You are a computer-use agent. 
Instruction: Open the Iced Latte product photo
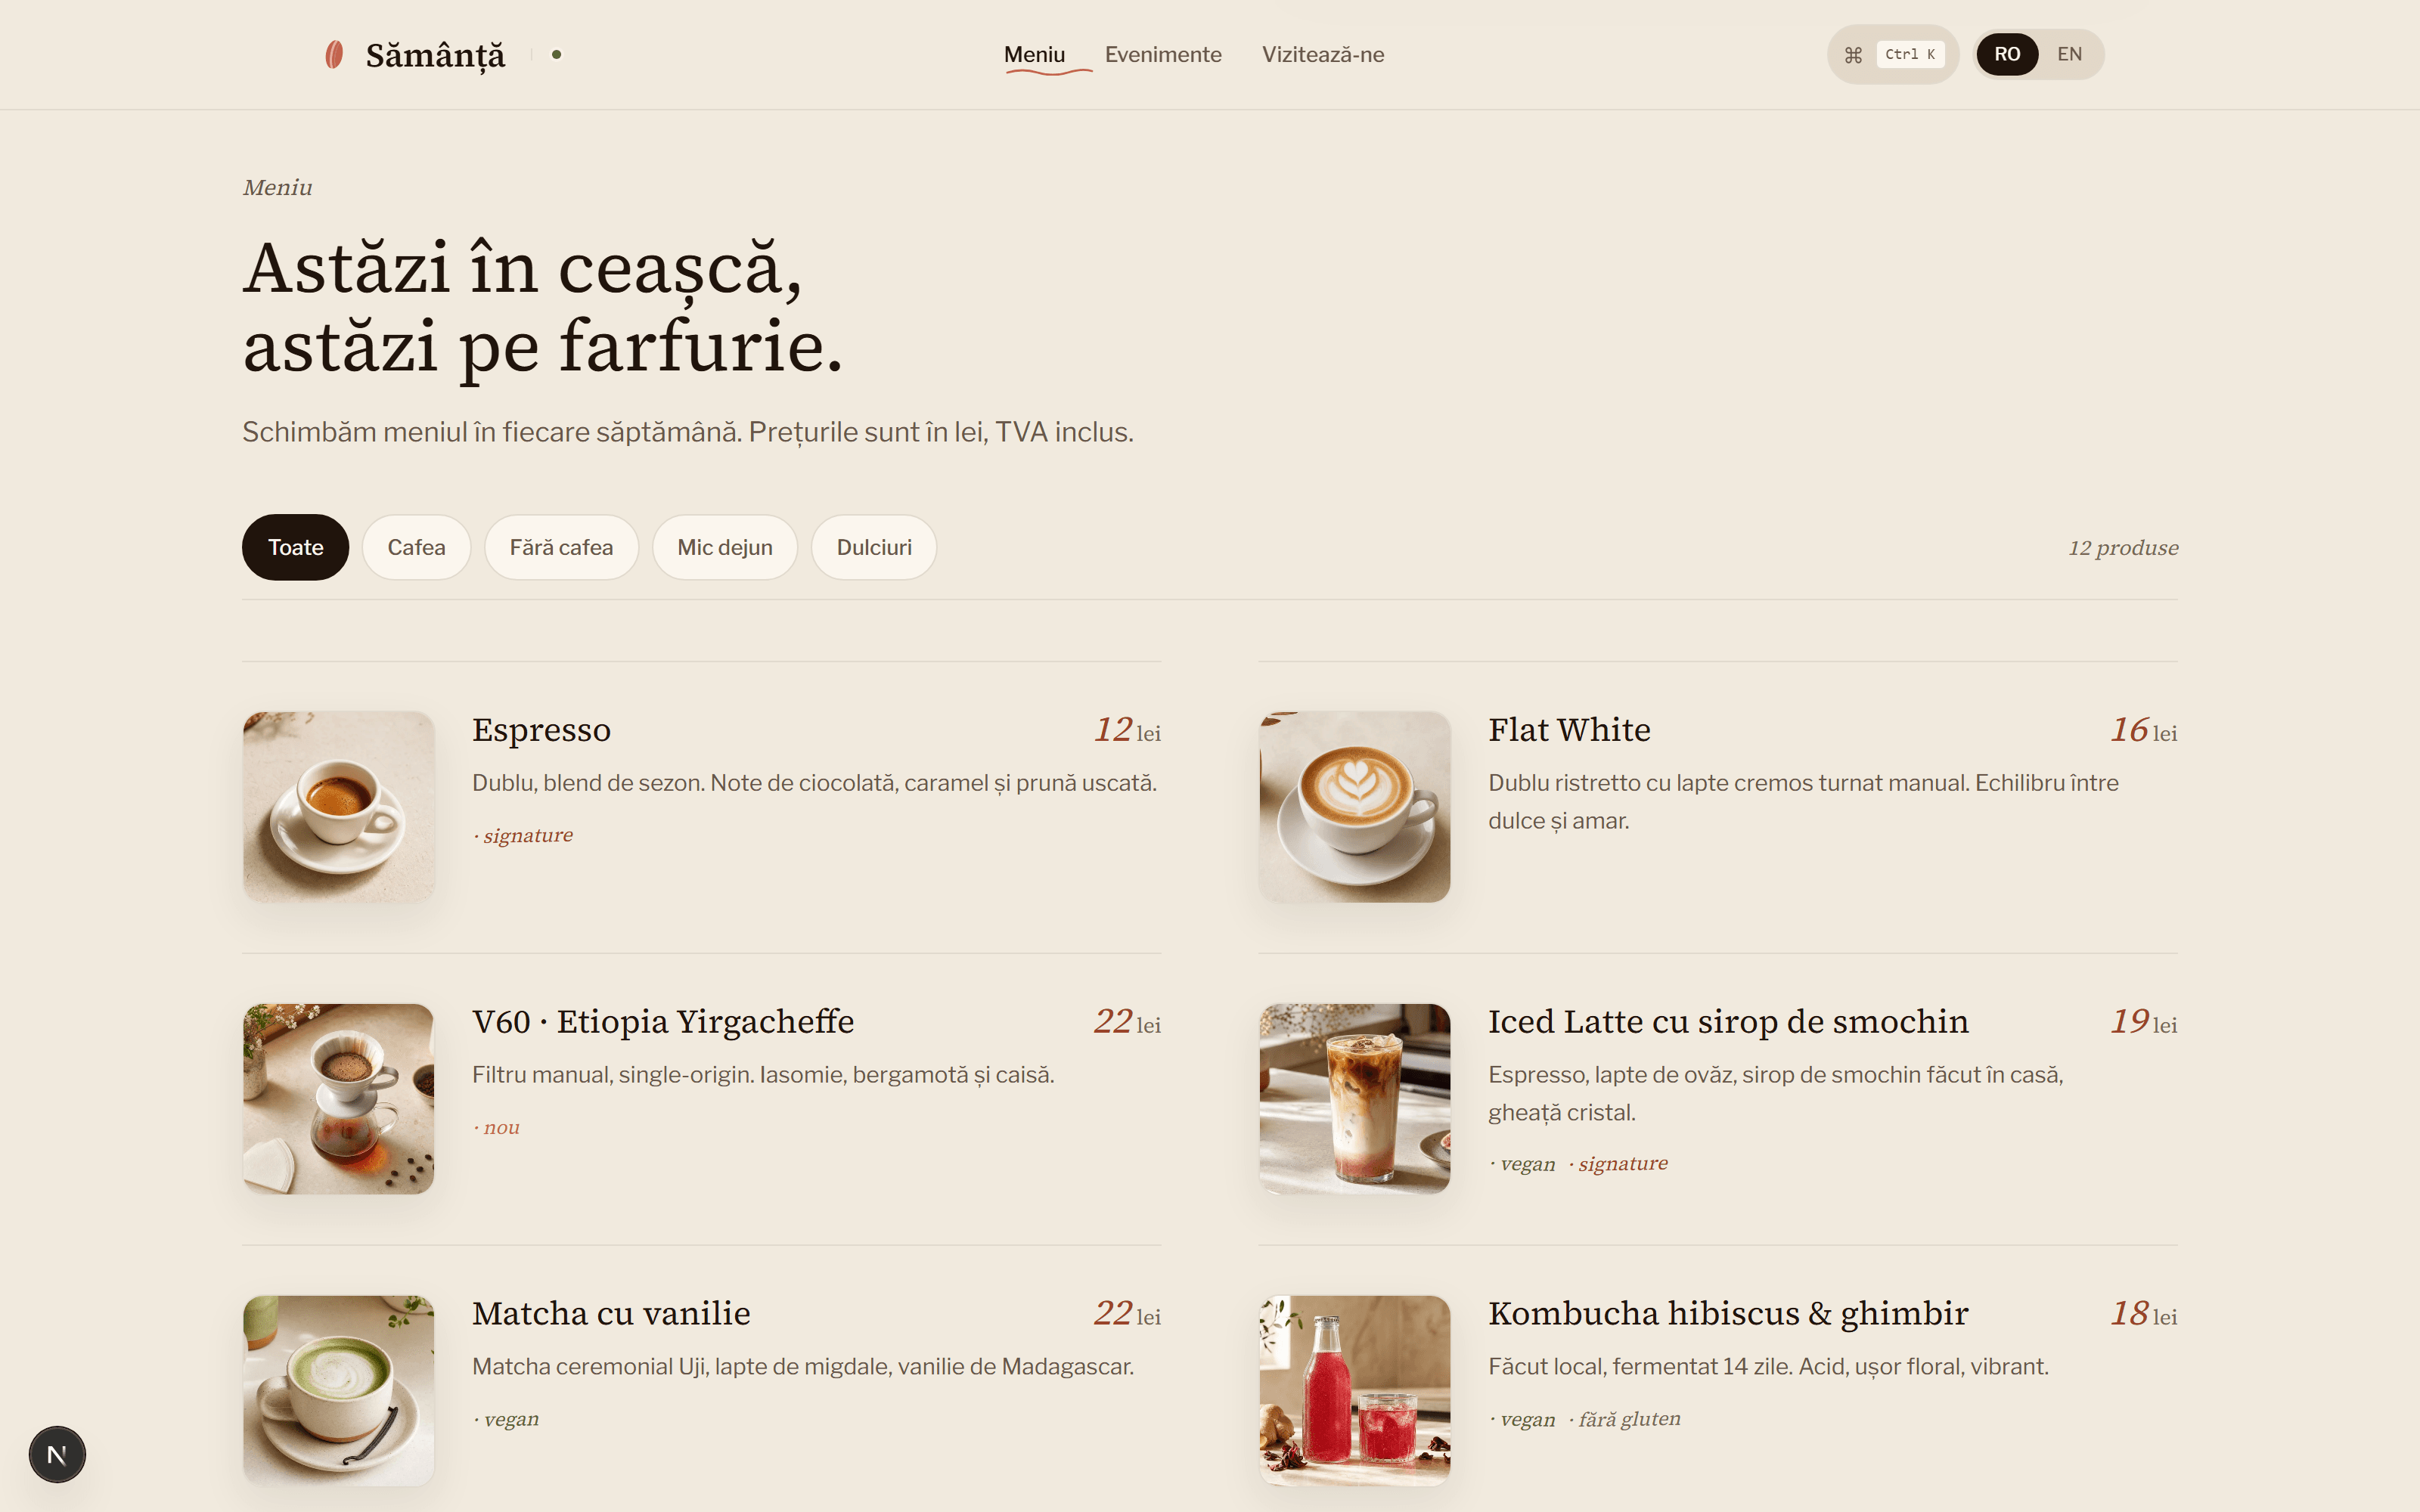(x=1355, y=1099)
